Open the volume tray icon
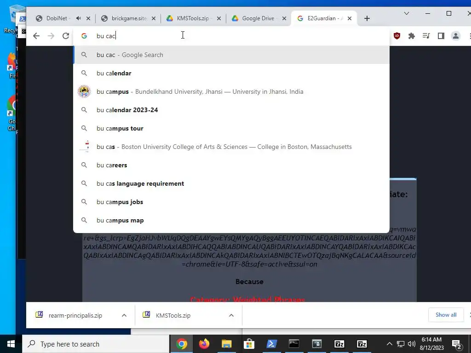The height and width of the screenshot is (353, 471). click(x=412, y=344)
